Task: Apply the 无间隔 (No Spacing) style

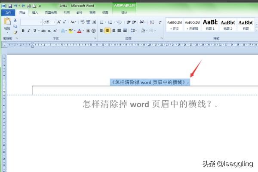Action: point(192,25)
